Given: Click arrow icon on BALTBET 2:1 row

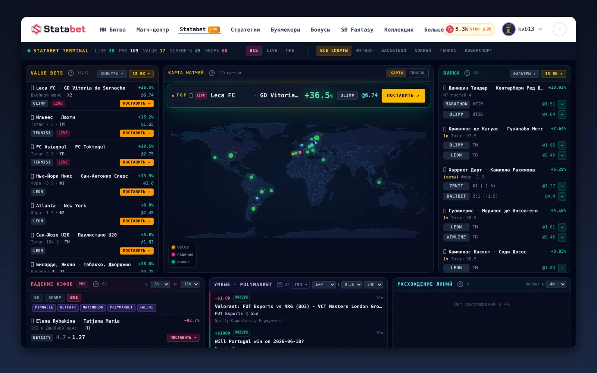Looking at the screenshot, I should (562, 196).
